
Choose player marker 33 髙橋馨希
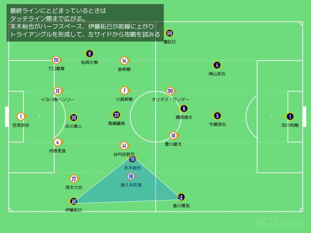click(116, 115)
